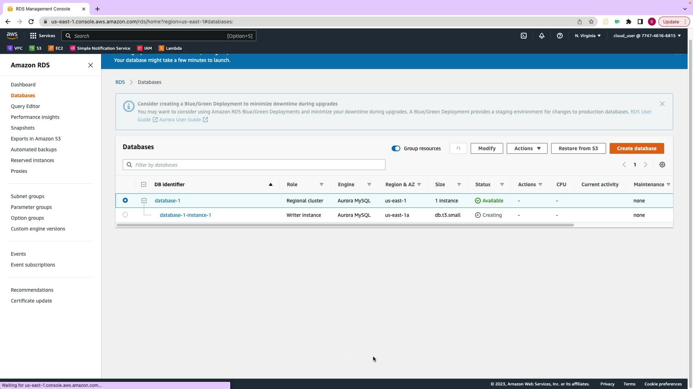Click the refresh databases button
The image size is (693, 389).
point(458,148)
